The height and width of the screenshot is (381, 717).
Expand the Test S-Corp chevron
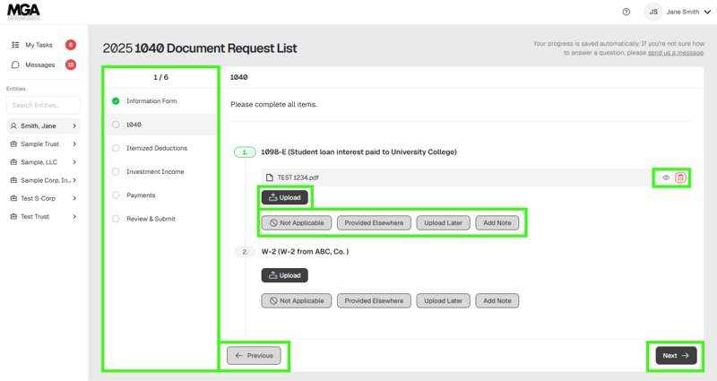pyautogui.click(x=74, y=198)
